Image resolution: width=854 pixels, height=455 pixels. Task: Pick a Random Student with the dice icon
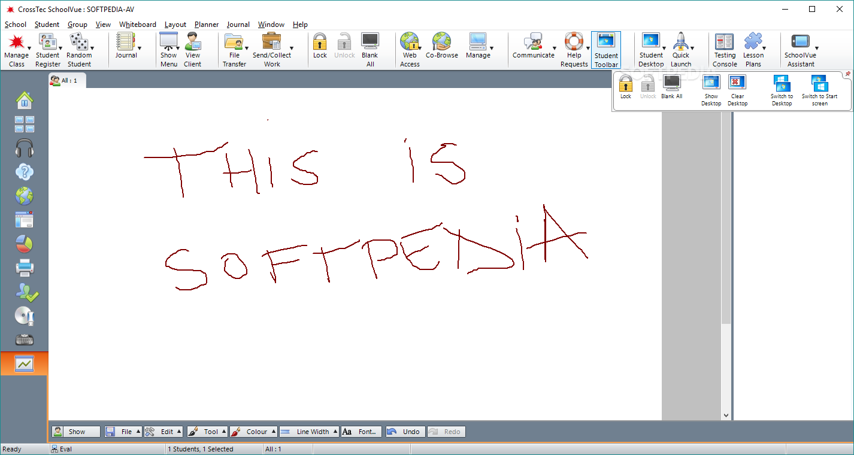click(78, 42)
